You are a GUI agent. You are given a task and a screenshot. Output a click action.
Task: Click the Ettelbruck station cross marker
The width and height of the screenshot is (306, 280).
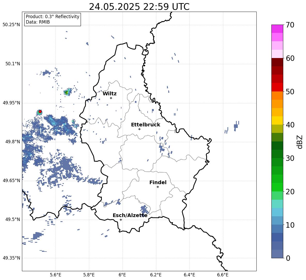click(139, 129)
